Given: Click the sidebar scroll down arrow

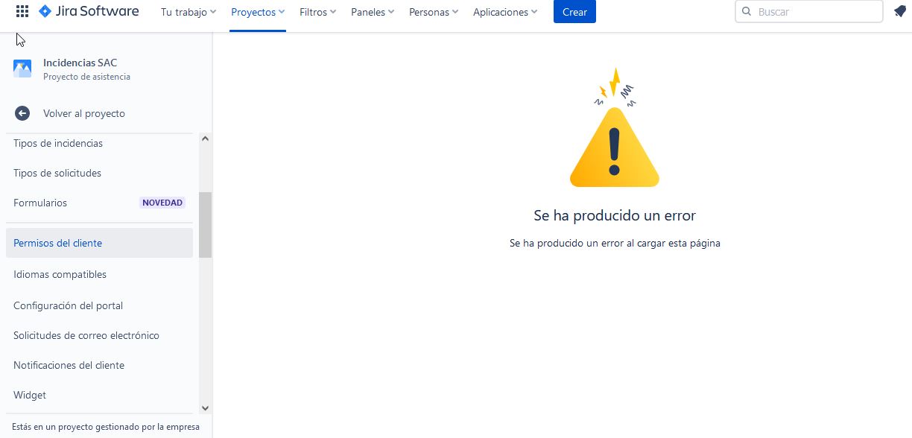Looking at the screenshot, I should [x=206, y=408].
